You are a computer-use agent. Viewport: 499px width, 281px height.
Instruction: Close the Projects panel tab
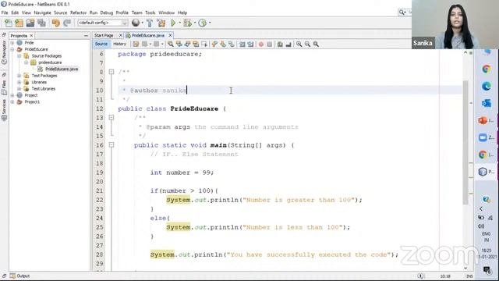click(x=31, y=36)
